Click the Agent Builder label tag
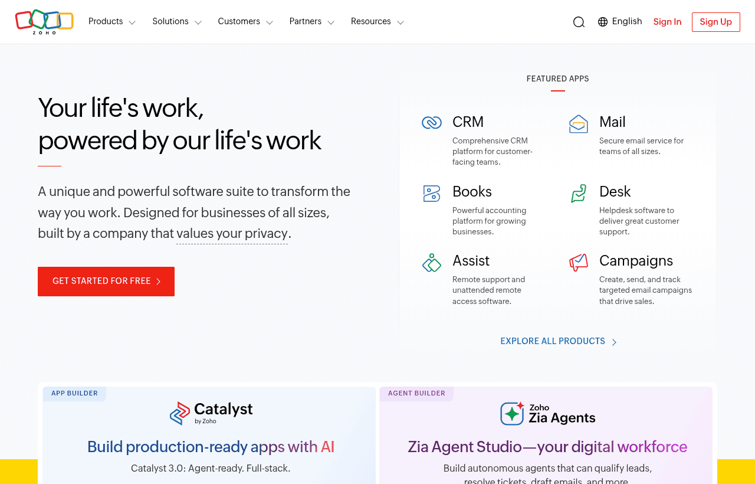The width and height of the screenshot is (755, 484). 416,394
